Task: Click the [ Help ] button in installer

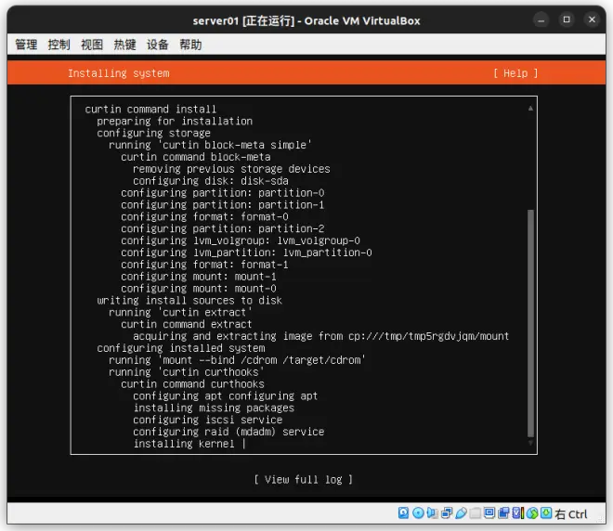Action: (515, 73)
